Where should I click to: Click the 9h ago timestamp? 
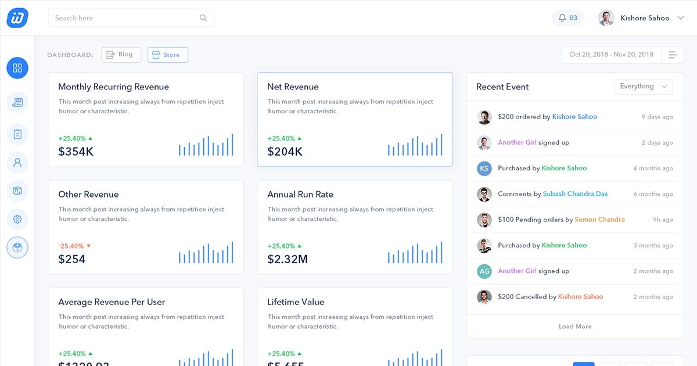(x=663, y=220)
